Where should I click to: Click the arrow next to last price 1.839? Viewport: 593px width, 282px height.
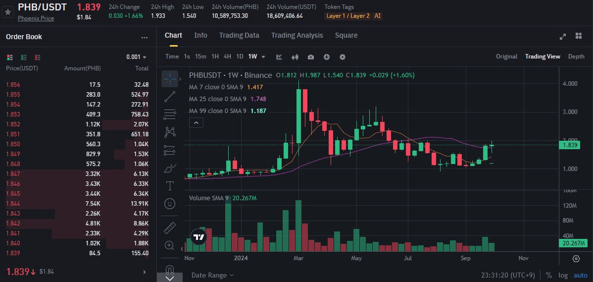[x=144, y=272]
